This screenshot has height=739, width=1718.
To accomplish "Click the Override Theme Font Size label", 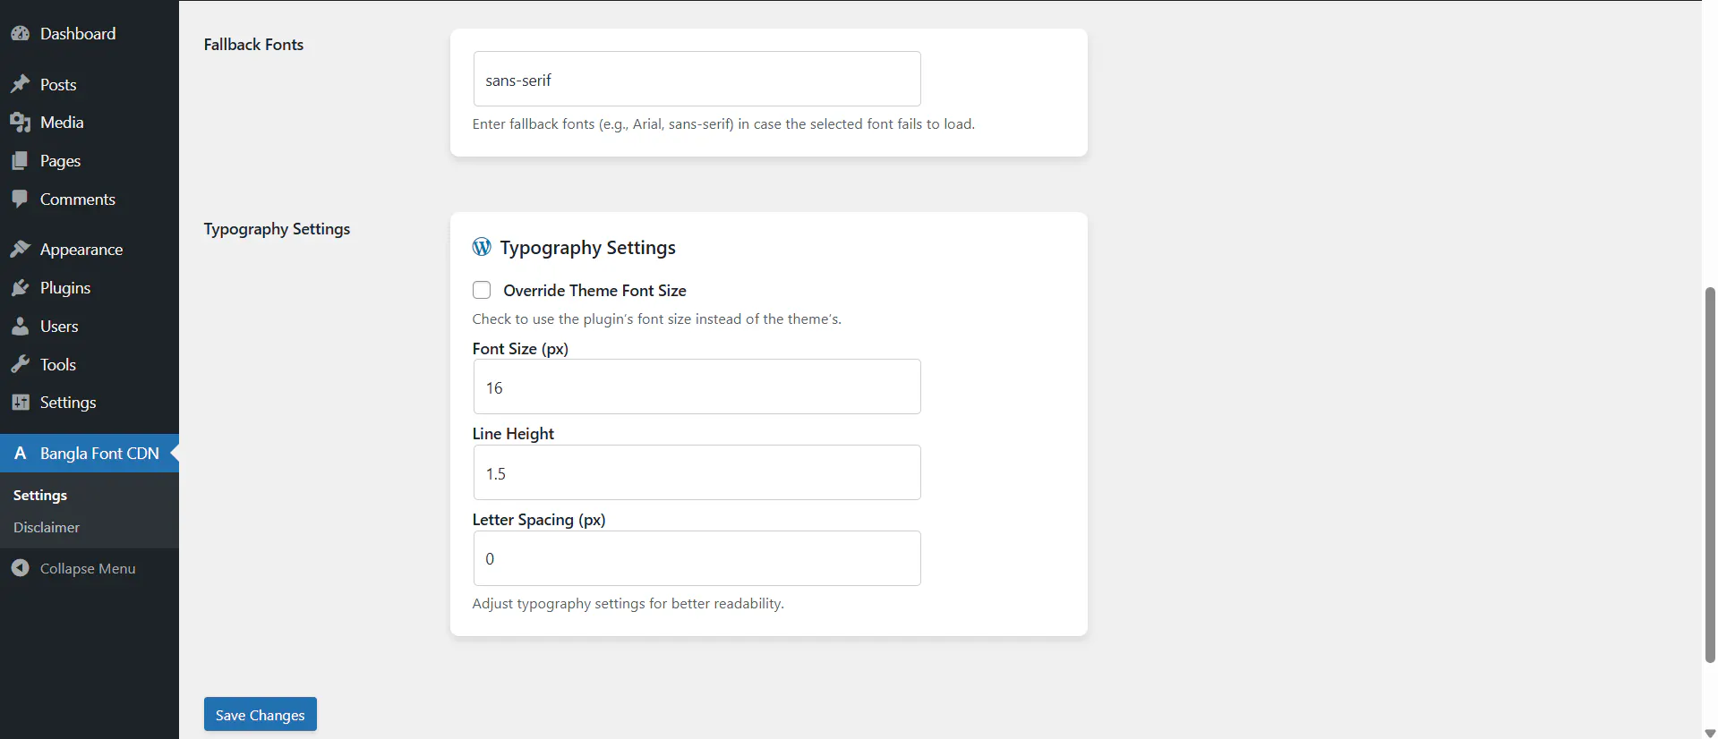I will pyautogui.click(x=594, y=291).
